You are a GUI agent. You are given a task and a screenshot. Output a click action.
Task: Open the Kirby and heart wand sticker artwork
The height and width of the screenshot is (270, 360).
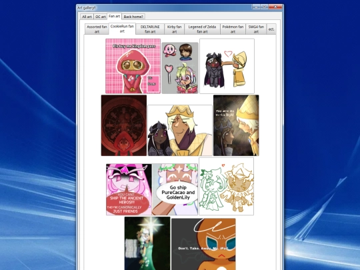click(x=180, y=68)
